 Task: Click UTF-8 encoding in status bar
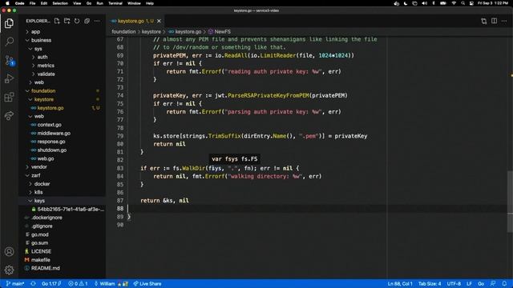point(454,284)
